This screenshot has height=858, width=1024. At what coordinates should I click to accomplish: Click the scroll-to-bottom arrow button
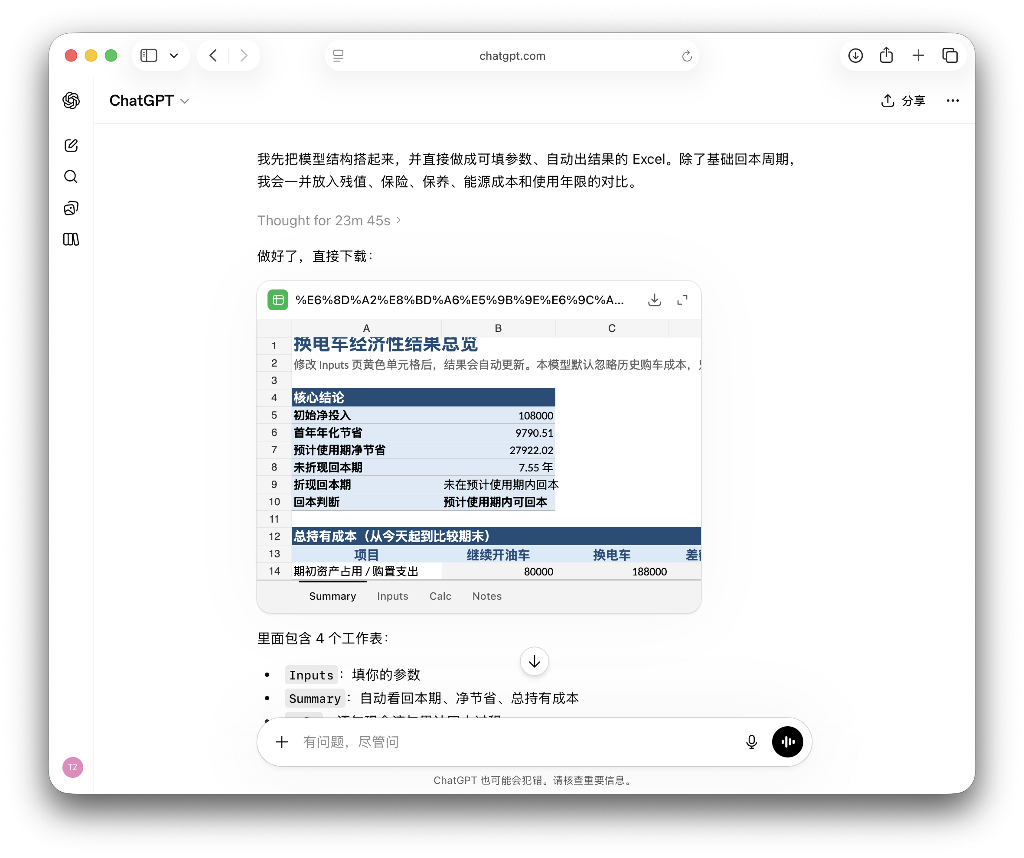[535, 662]
